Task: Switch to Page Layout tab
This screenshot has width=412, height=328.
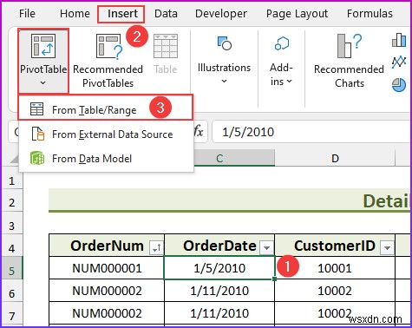Action: point(297,14)
